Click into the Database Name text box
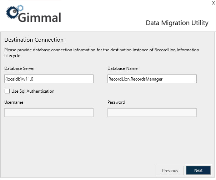This screenshot has height=180, width=216. (152, 79)
